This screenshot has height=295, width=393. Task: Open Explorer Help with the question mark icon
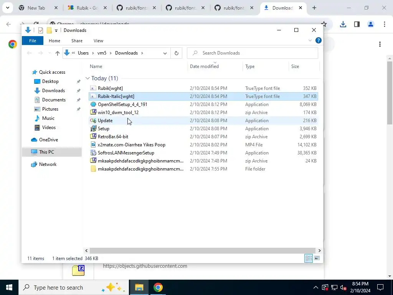click(x=318, y=40)
